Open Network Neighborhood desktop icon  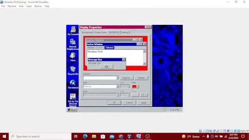tap(73, 44)
